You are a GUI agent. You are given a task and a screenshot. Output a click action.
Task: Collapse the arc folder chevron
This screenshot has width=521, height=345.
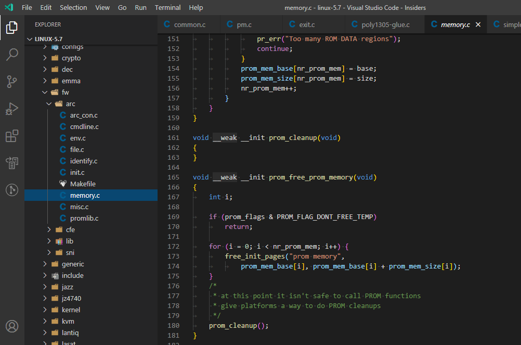click(49, 104)
